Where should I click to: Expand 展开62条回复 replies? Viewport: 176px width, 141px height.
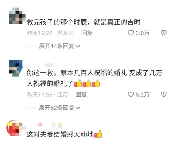56,108
